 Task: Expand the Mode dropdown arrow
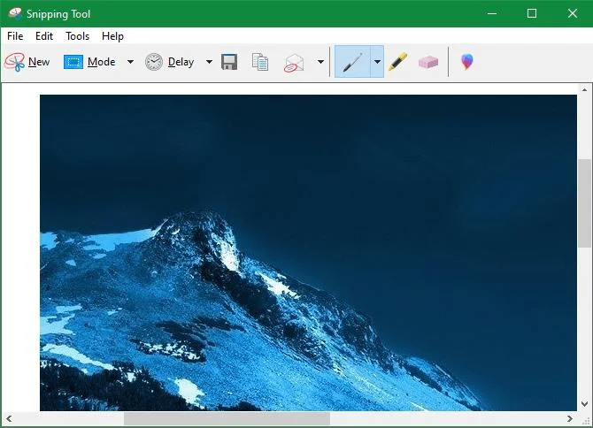pos(130,62)
